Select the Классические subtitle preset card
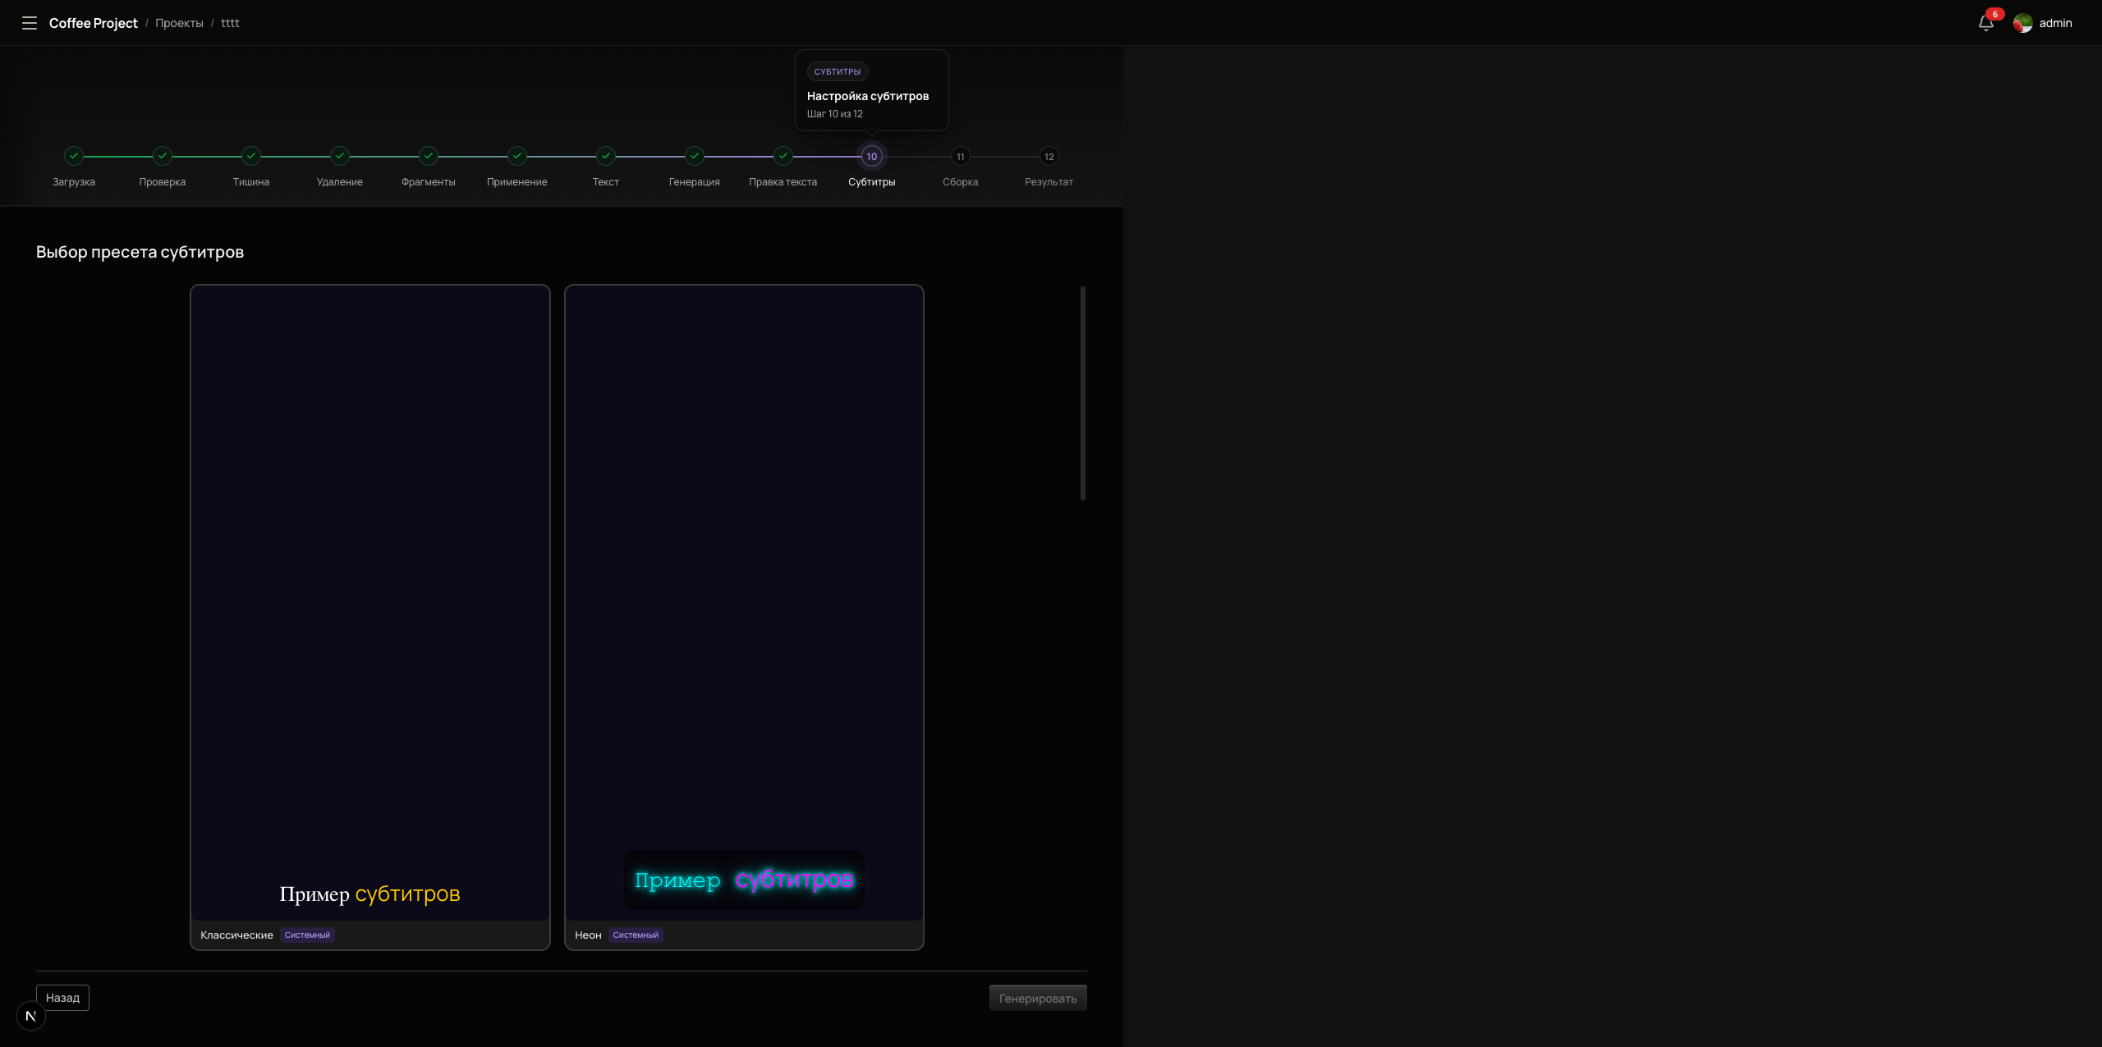The width and height of the screenshot is (2102, 1047). pyautogui.click(x=369, y=615)
